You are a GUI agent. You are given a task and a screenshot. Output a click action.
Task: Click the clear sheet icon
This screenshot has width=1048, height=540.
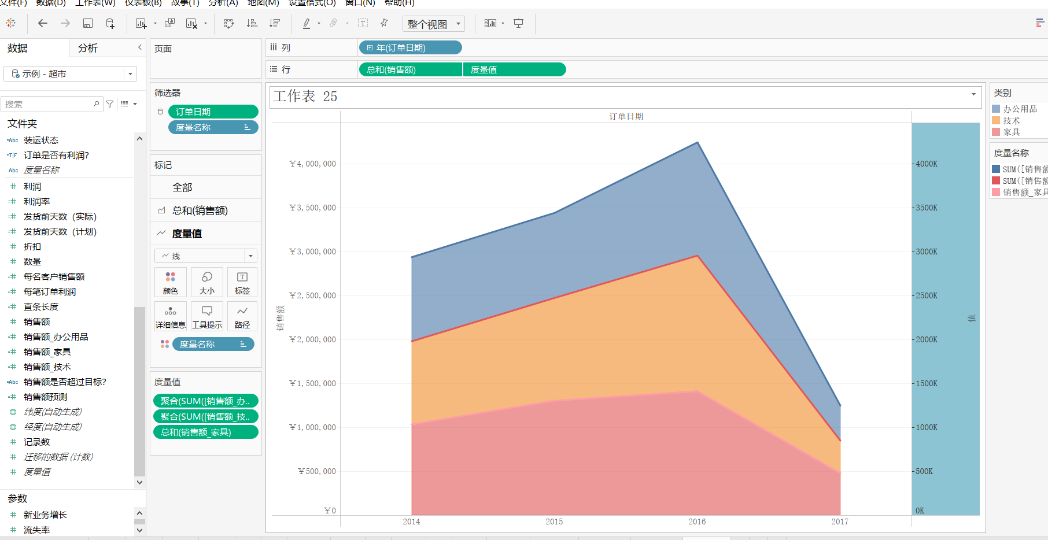[191, 23]
